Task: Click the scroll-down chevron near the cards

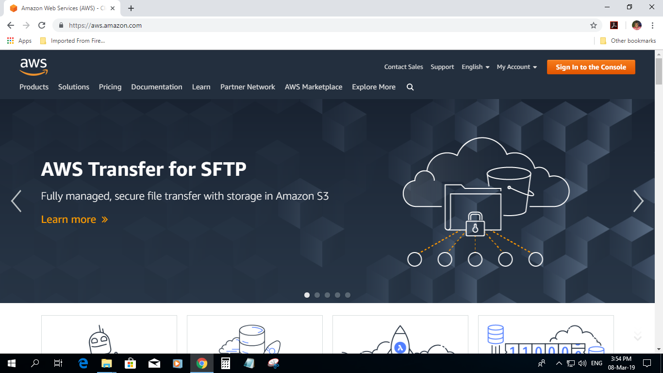Action: (638, 336)
